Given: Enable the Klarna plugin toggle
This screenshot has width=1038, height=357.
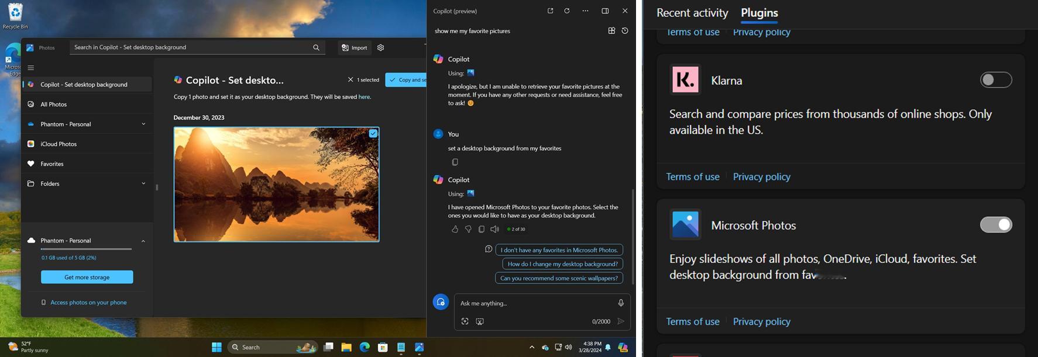Looking at the screenshot, I should pyautogui.click(x=996, y=79).
